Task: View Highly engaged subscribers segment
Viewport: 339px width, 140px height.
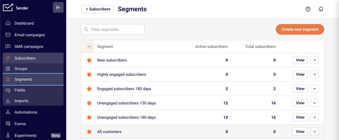Action: pyautogui.click(x=300, y=74)
